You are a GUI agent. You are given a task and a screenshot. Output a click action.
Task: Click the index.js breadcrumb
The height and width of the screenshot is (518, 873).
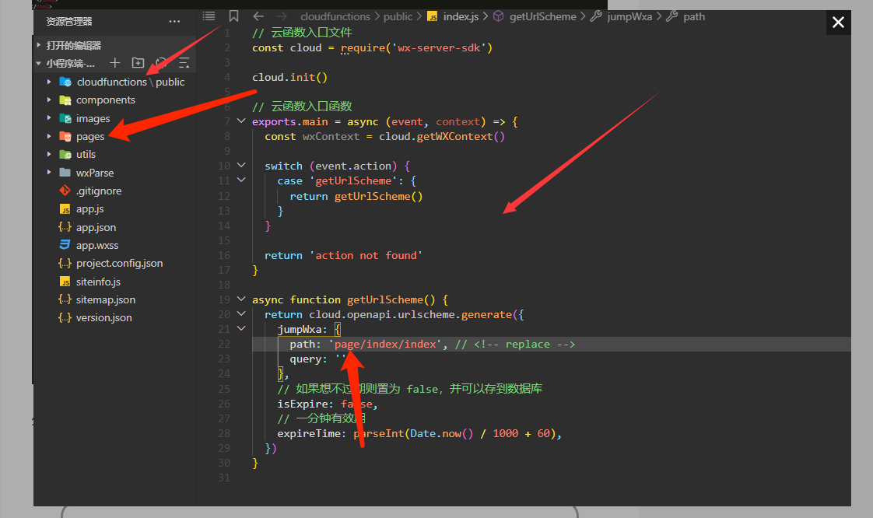pos(461,16)
